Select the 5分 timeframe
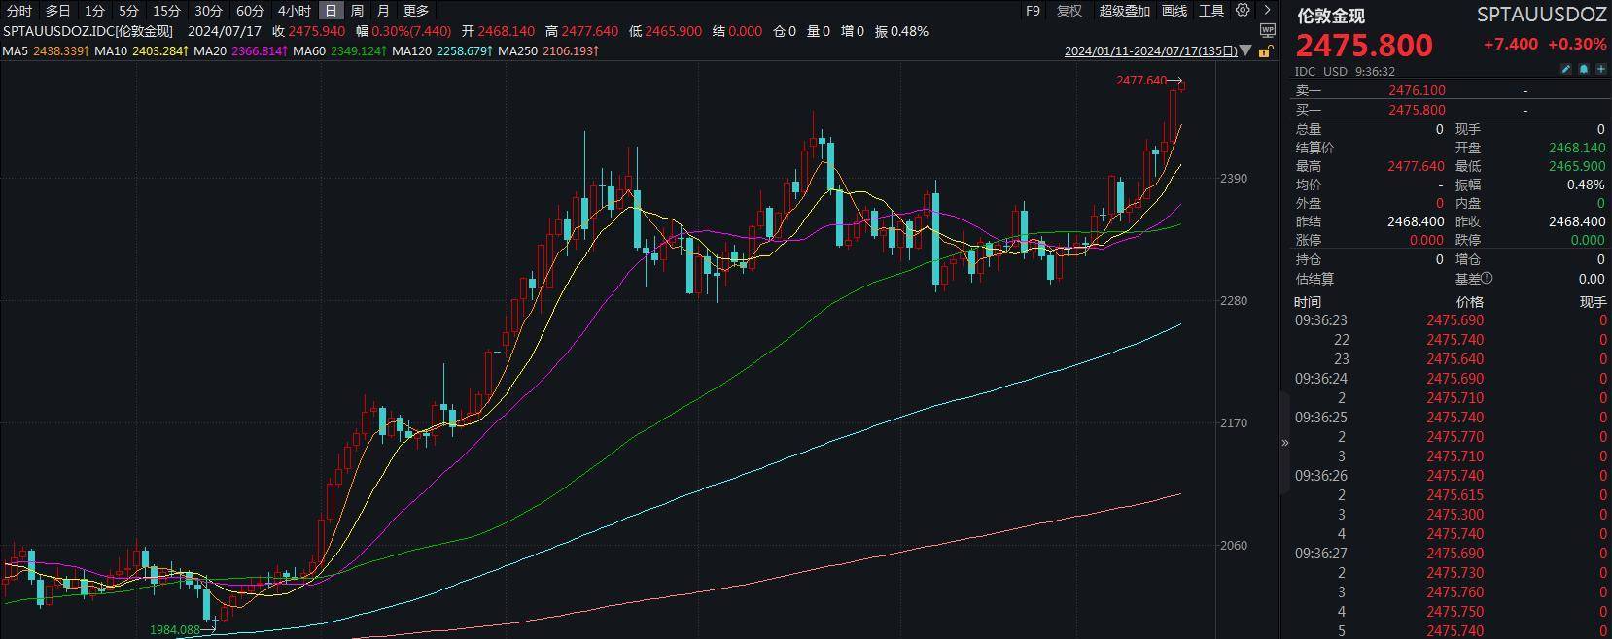 click(x=129, y=11)
